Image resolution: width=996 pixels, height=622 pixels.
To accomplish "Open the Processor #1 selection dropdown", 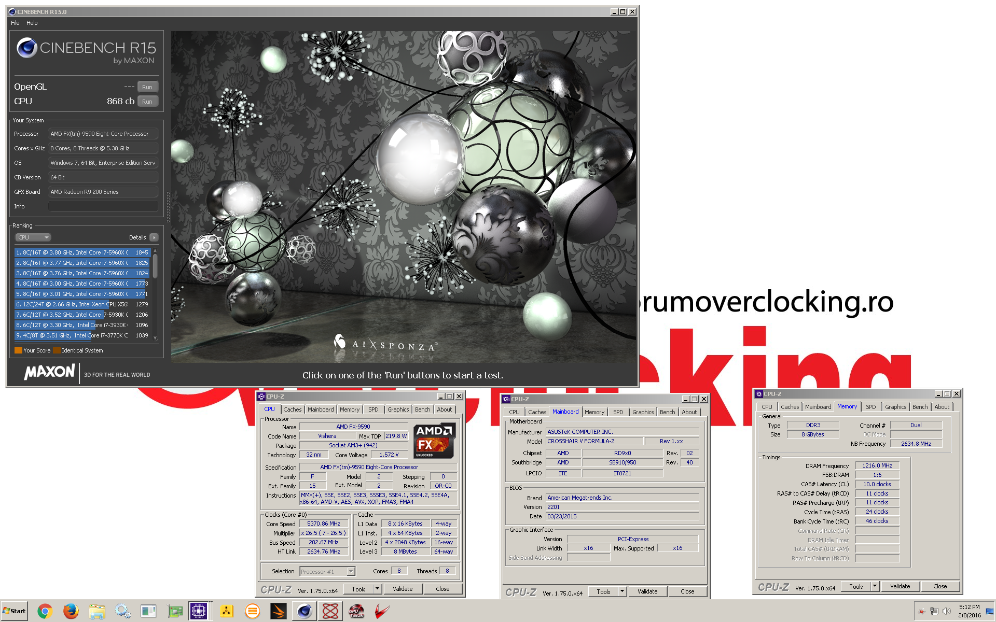I will point(327,571).
